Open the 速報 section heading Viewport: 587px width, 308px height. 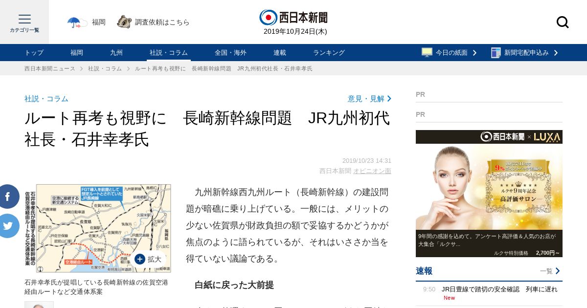(x=424, y=271)
